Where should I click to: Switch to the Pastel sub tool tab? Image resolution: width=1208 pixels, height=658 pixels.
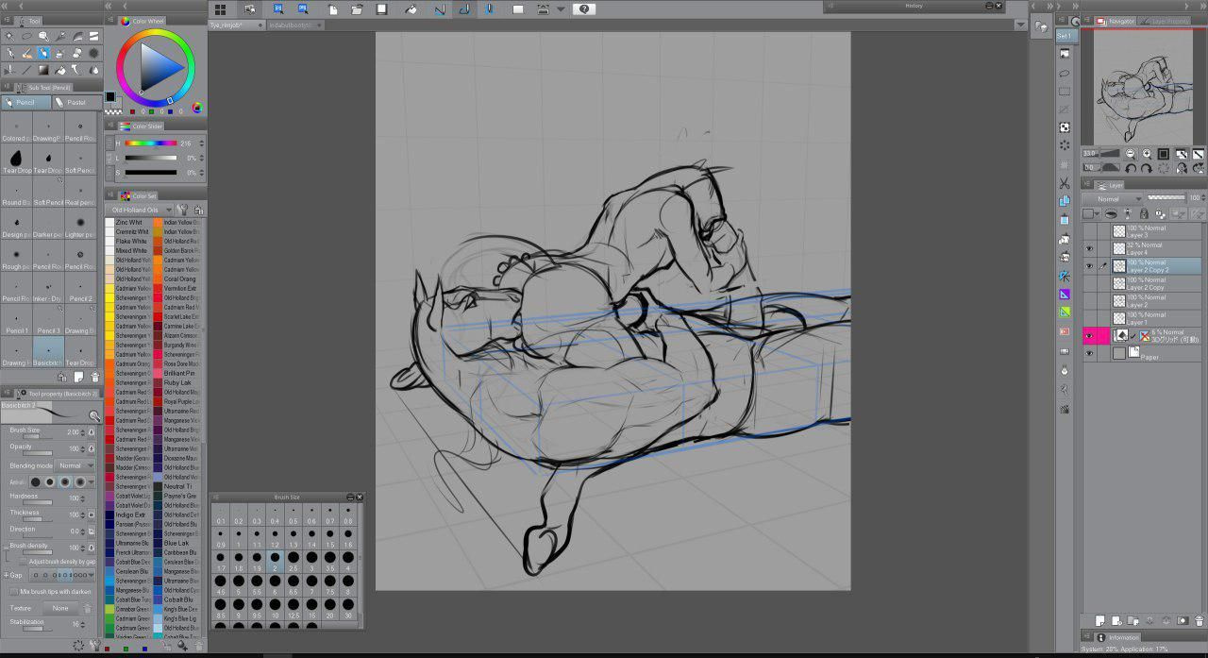75,102
